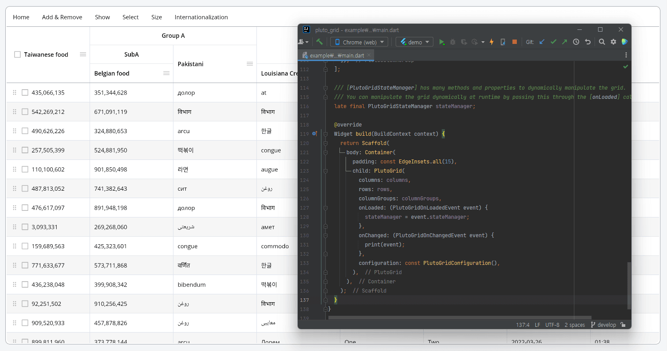The image size is (667, 351).
Task: Click the Git rollback undo icon
Action: pos(588,42)
